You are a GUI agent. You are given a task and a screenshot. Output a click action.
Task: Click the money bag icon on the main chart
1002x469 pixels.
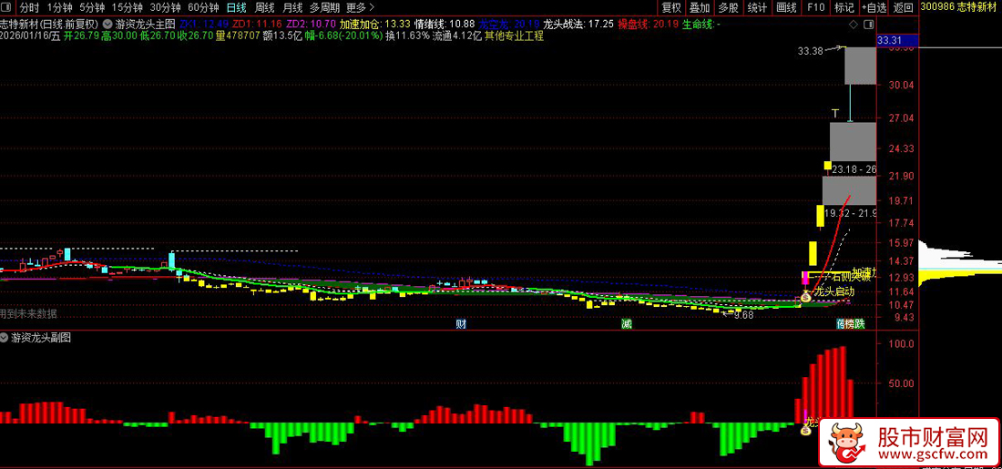tap(806, 296)
